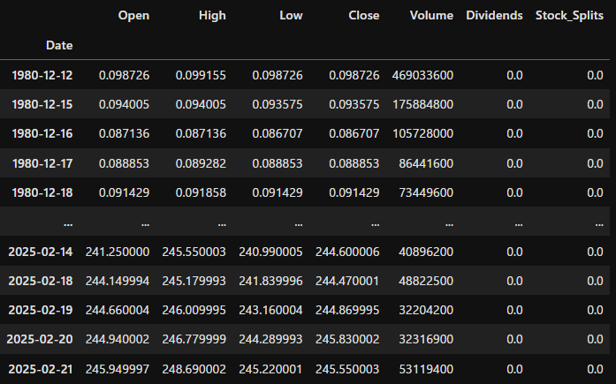Click open value 0.088853 in 1980-12-17 row

tap(124, 163)
